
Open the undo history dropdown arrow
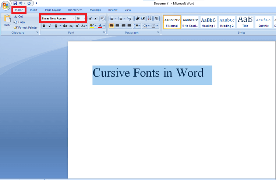pyautogui.click(x=24, y=3)
